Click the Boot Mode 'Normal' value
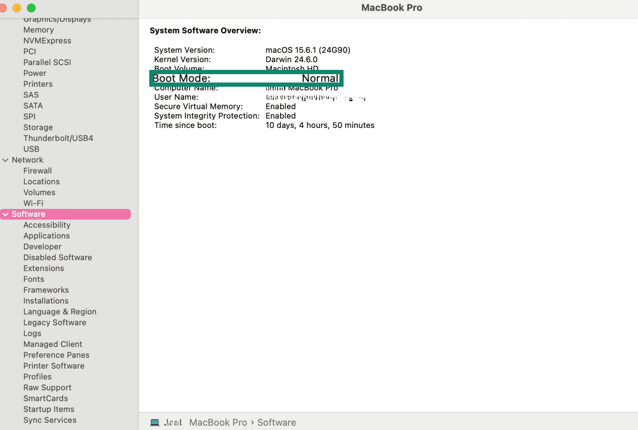The image size is (638, 430). point(320,78)
